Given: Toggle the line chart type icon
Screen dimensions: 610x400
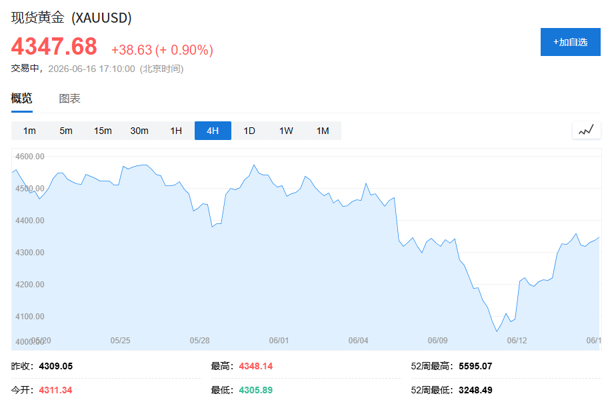Looking at the screenshot, I should [x=586, y=131].
